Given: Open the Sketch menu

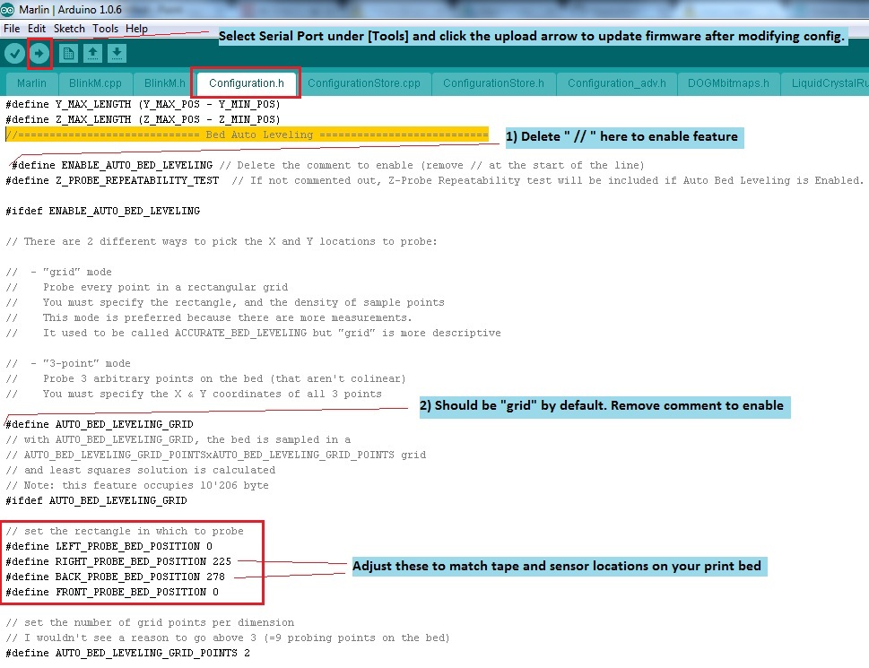Looking at the screenshot, I should (69, 29).
